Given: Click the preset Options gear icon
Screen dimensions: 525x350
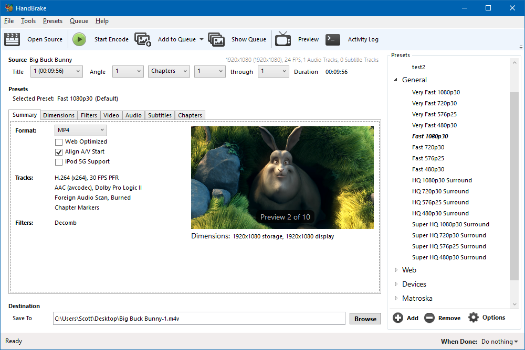Looking at the screenshot, I should click(474, 318).
